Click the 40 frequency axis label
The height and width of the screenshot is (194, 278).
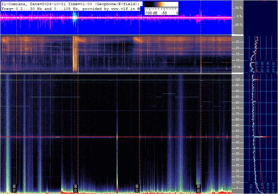237,148
